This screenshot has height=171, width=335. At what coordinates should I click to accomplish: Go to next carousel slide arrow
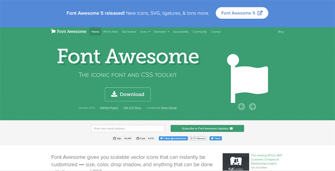[253, 106]
